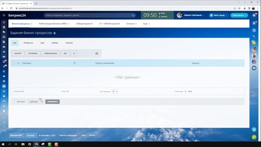The height and width of the screenshot is (147, 261).
Task: Click the star icon beside Задания бизнес-процессов
Action: coord(54,33)
